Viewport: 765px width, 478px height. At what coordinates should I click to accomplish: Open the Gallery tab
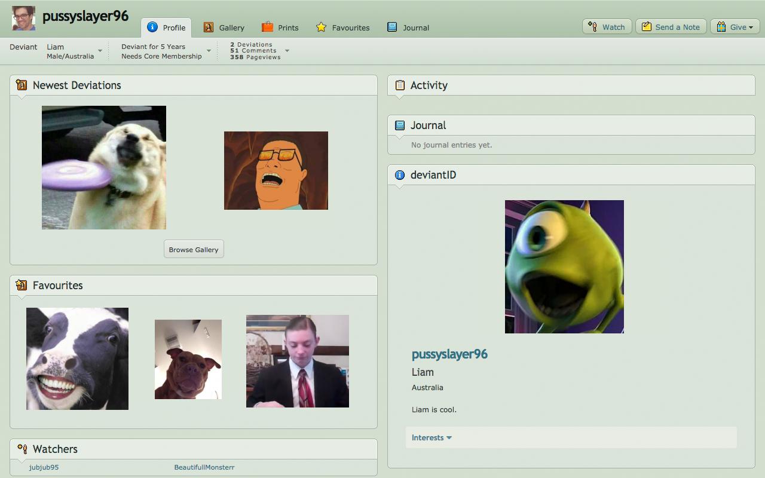[224, 27]
